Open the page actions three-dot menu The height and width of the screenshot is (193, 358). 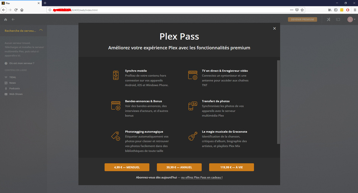(291, 10)
